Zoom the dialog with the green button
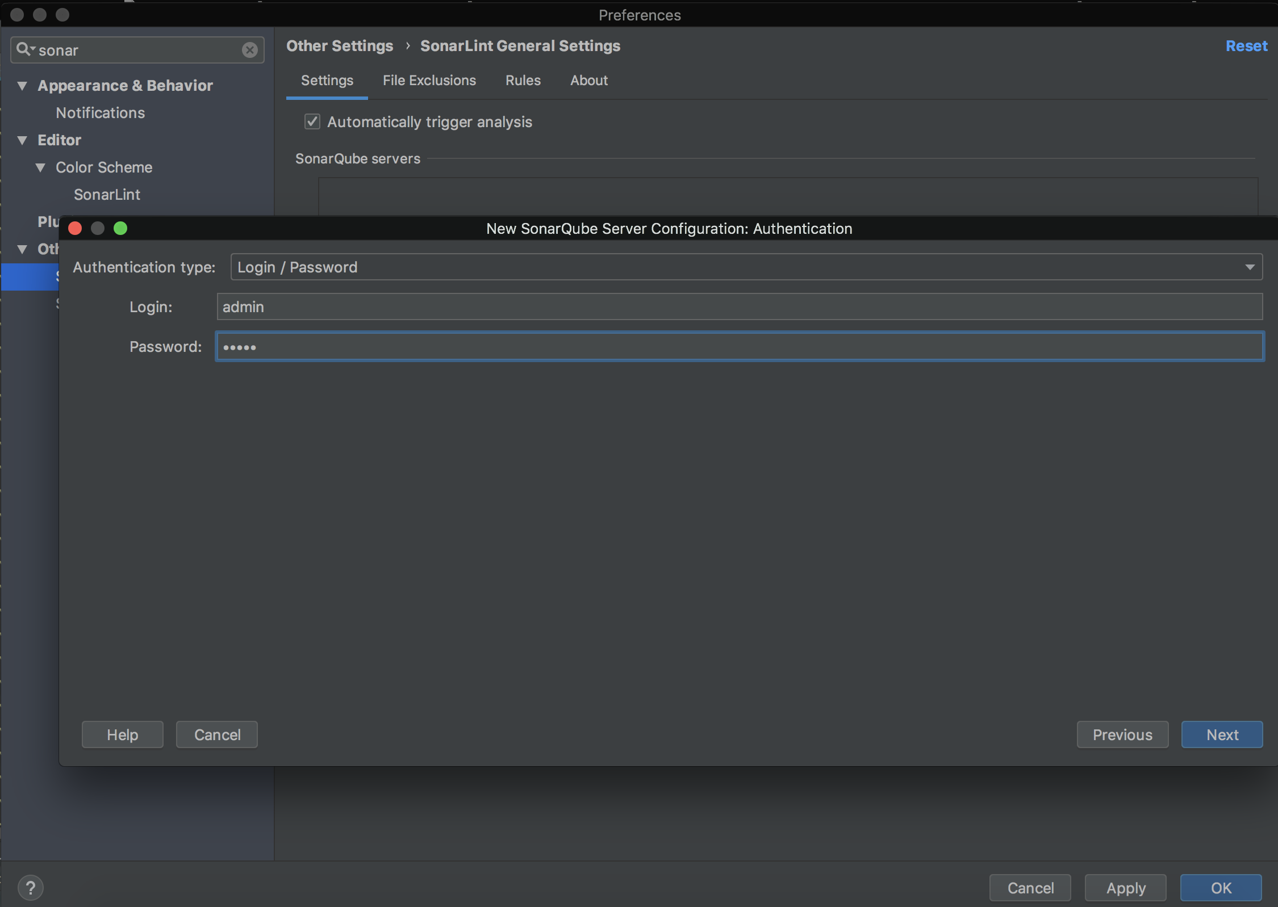The width and height of the screenshot is (1278, 907). pyautogui.click(x=120, y=228)
